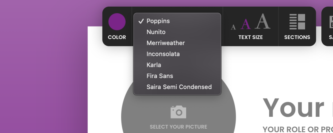Screen dimensions: 333x133
Task: Click the Your name heading field
Action: [x=298, y=108]
